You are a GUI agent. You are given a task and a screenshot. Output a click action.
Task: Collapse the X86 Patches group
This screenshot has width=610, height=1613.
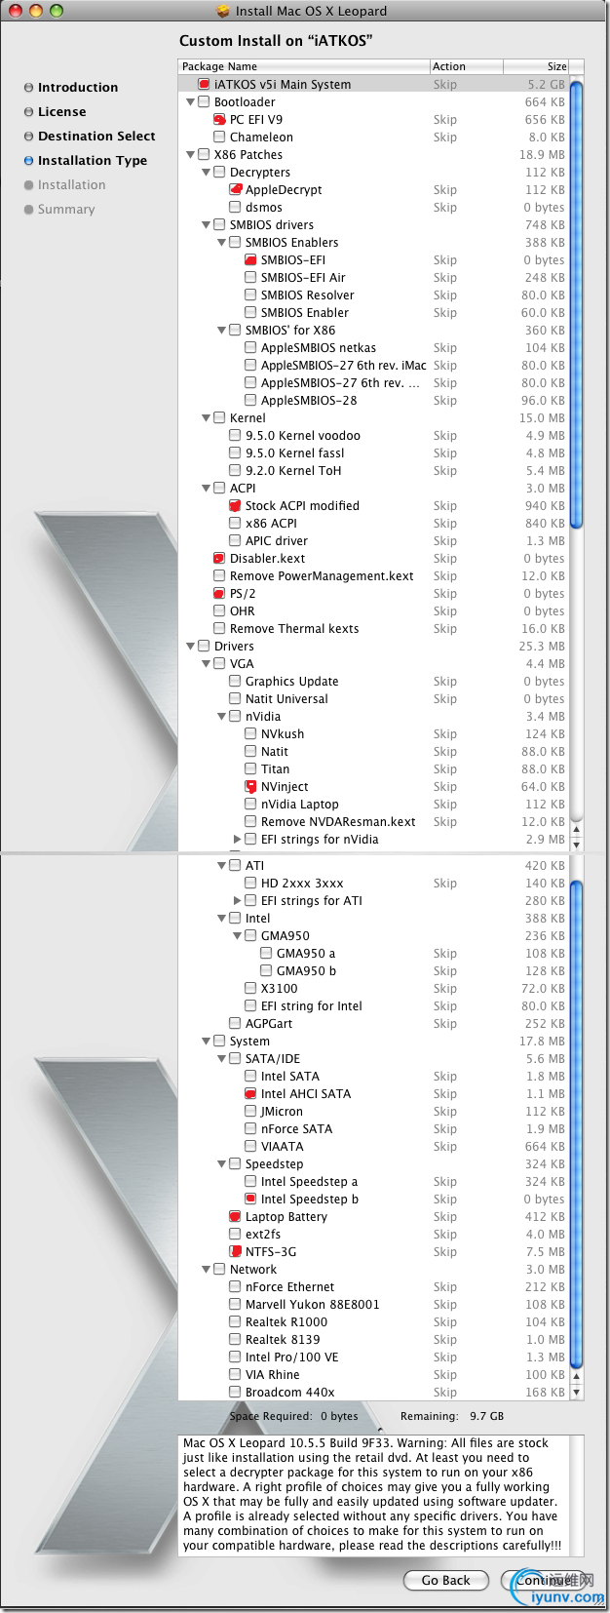[x=190, y=155]
